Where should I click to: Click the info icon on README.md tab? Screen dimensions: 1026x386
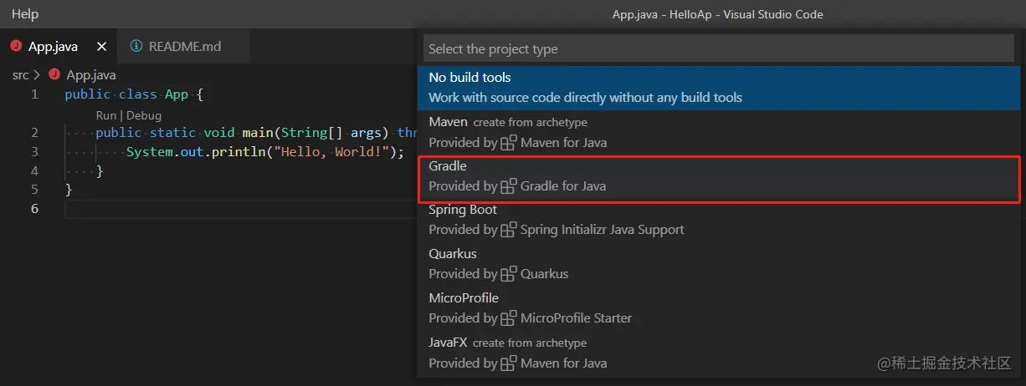coord(136,47)
